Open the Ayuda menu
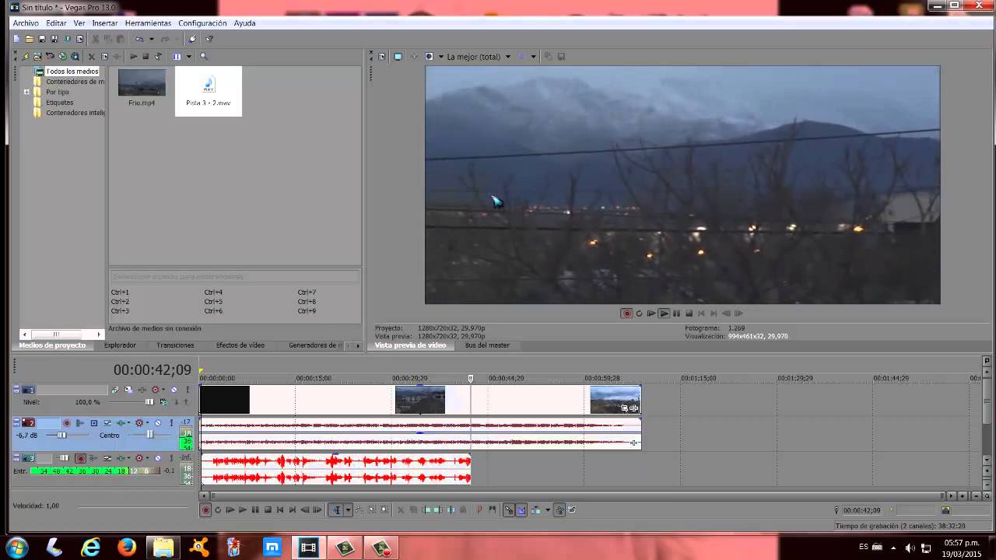The height and width of the screenshot is (560, 996). pos(244,23)
